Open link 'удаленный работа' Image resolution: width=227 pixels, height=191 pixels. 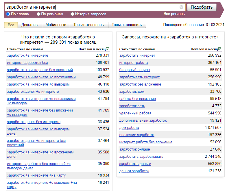(x=135, y=113)
